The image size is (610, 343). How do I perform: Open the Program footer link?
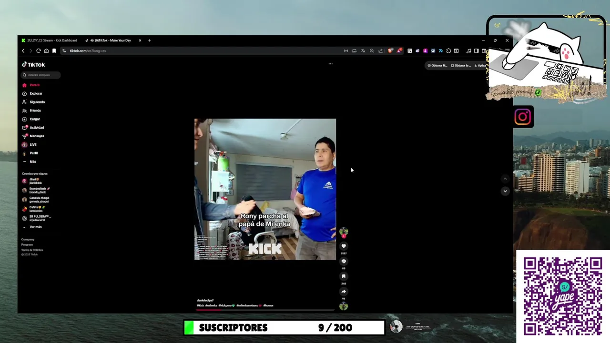click(27, 245)
